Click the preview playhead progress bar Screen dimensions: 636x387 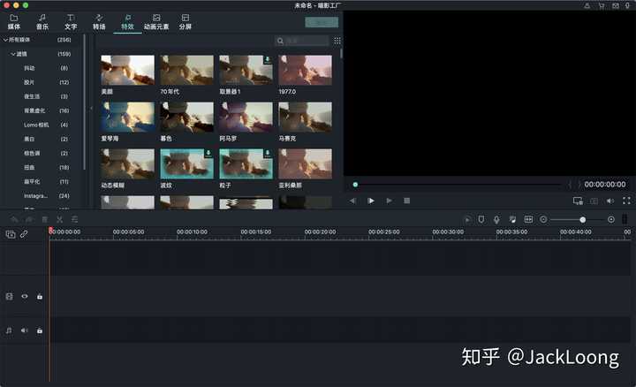tap(458, 185)
